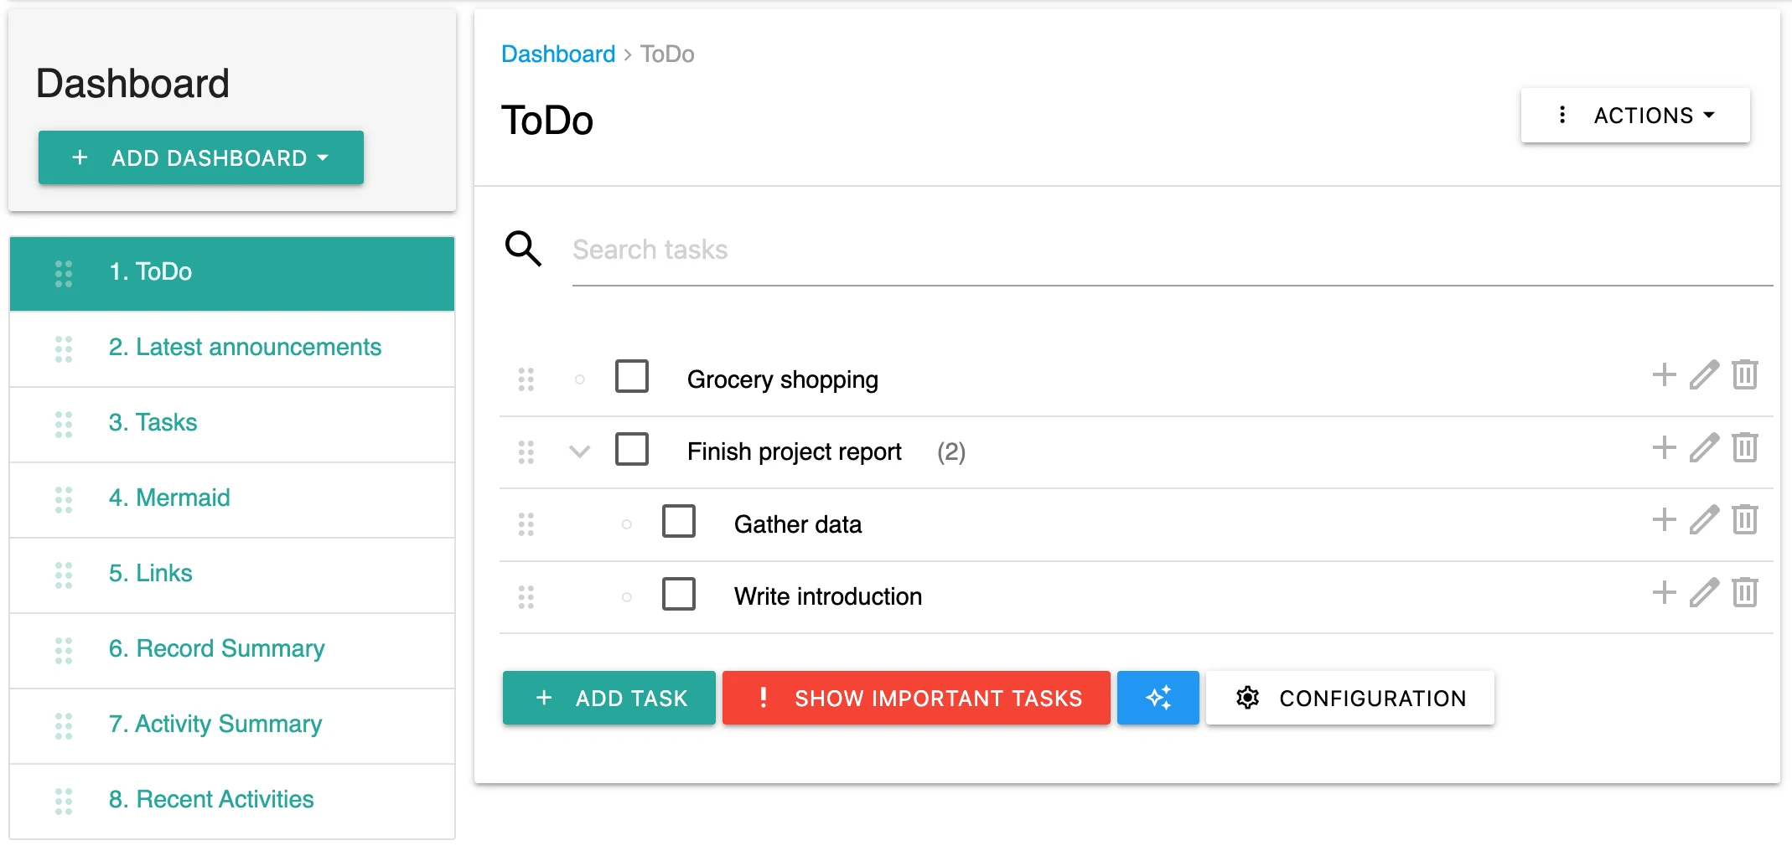Tick the Gather data checkbox
This screenshot has width=1792, height=851.
[678, 521]
